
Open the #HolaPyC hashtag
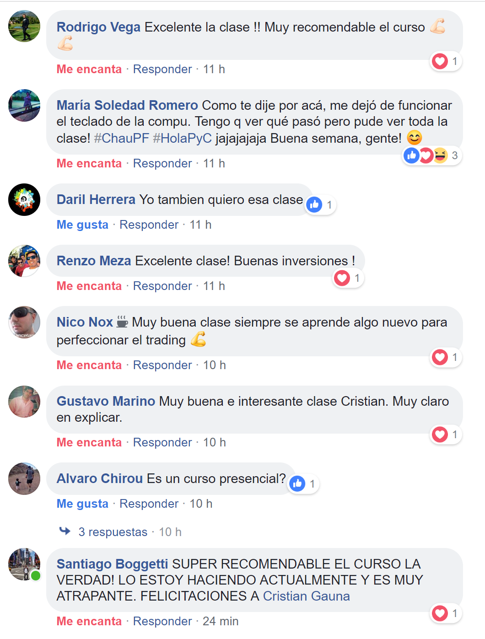[182, 138]
